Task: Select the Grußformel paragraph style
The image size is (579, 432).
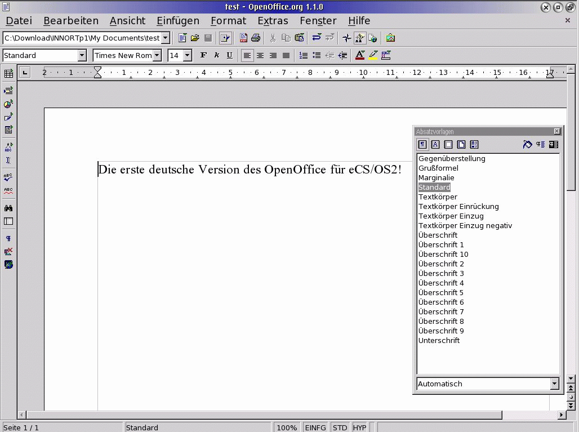Action: point(438,168)
